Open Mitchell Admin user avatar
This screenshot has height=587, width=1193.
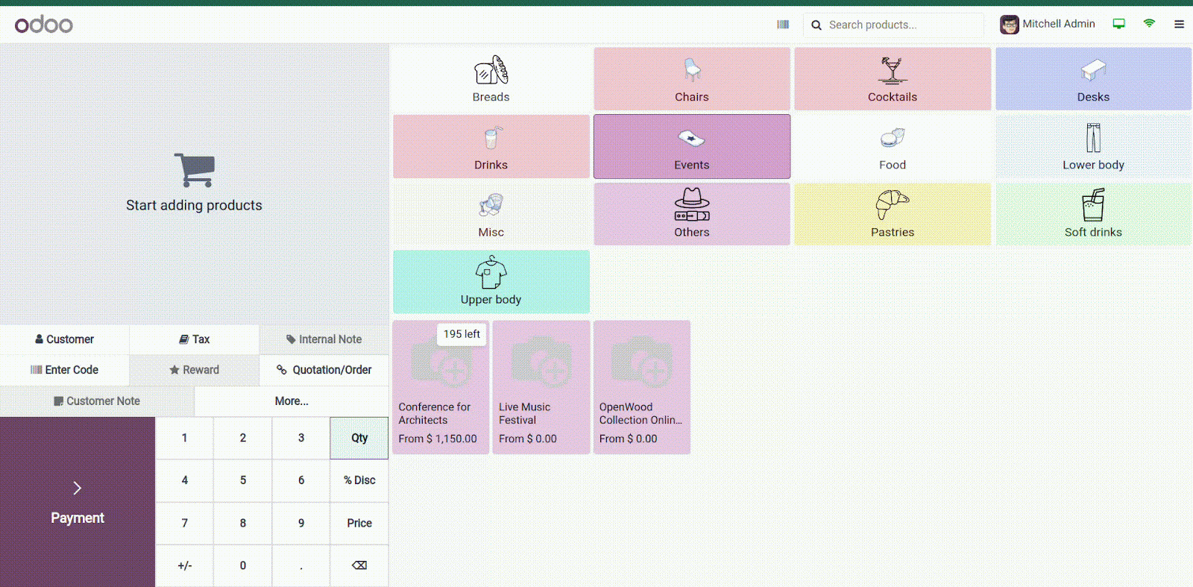click(x=1010, y=25)
